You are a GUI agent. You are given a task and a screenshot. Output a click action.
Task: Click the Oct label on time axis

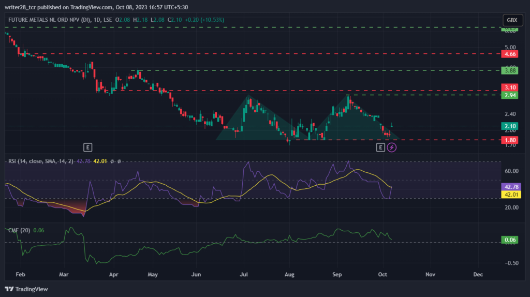[382, 274]
